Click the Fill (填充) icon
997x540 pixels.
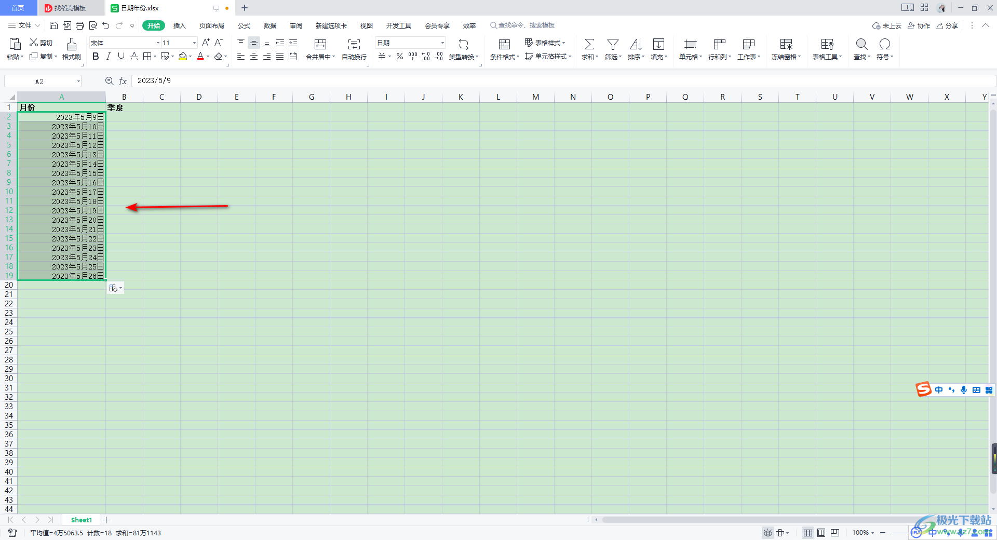[x=658, y=44]
